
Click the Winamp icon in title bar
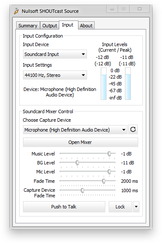tap(16, 11)
